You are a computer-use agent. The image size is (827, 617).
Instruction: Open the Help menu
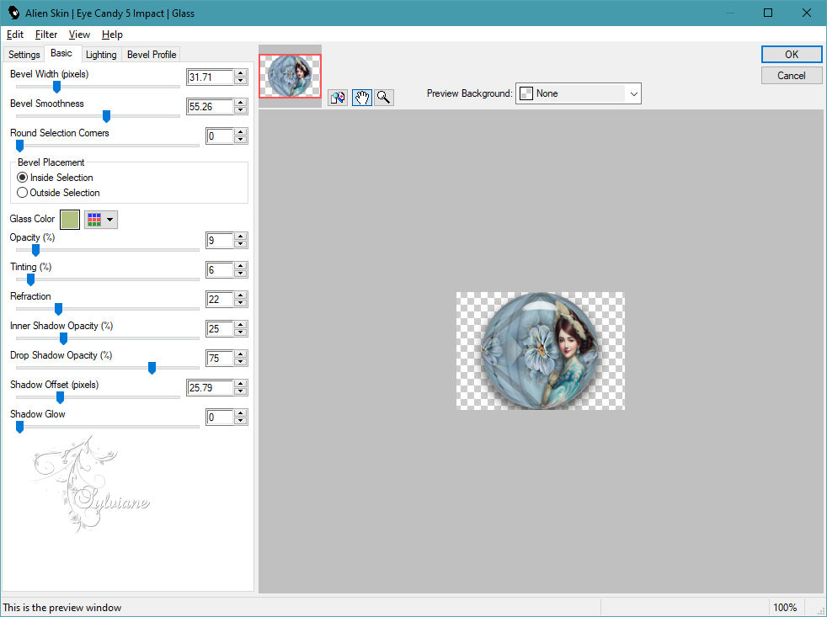(x=112, y=35)
